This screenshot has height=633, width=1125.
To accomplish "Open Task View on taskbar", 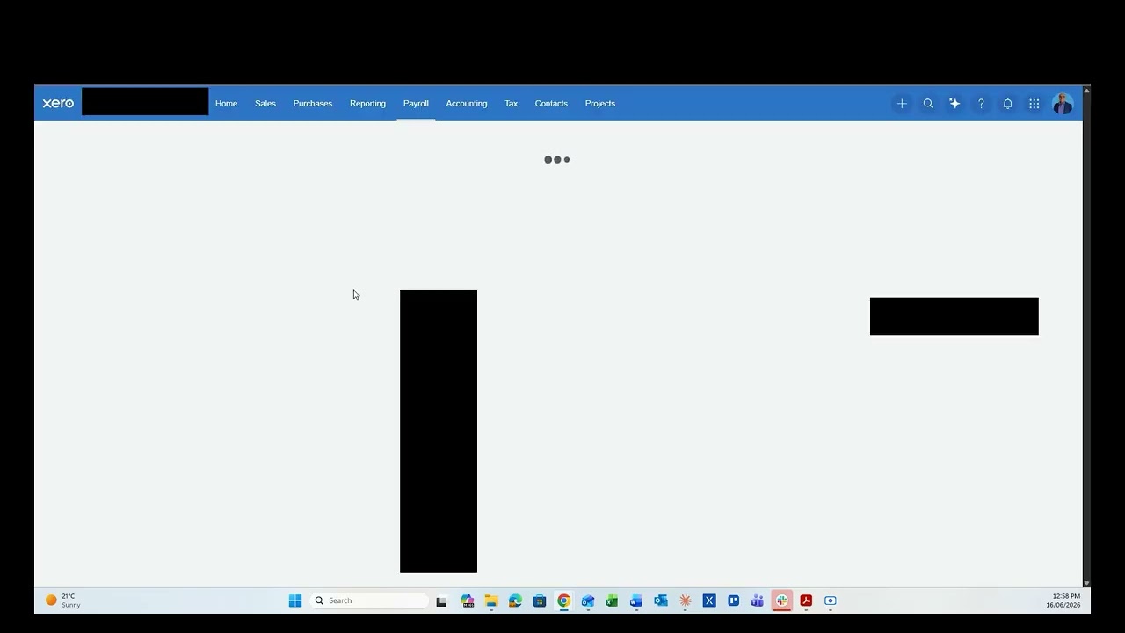I will pyautogui.click(x=441, y=600).
